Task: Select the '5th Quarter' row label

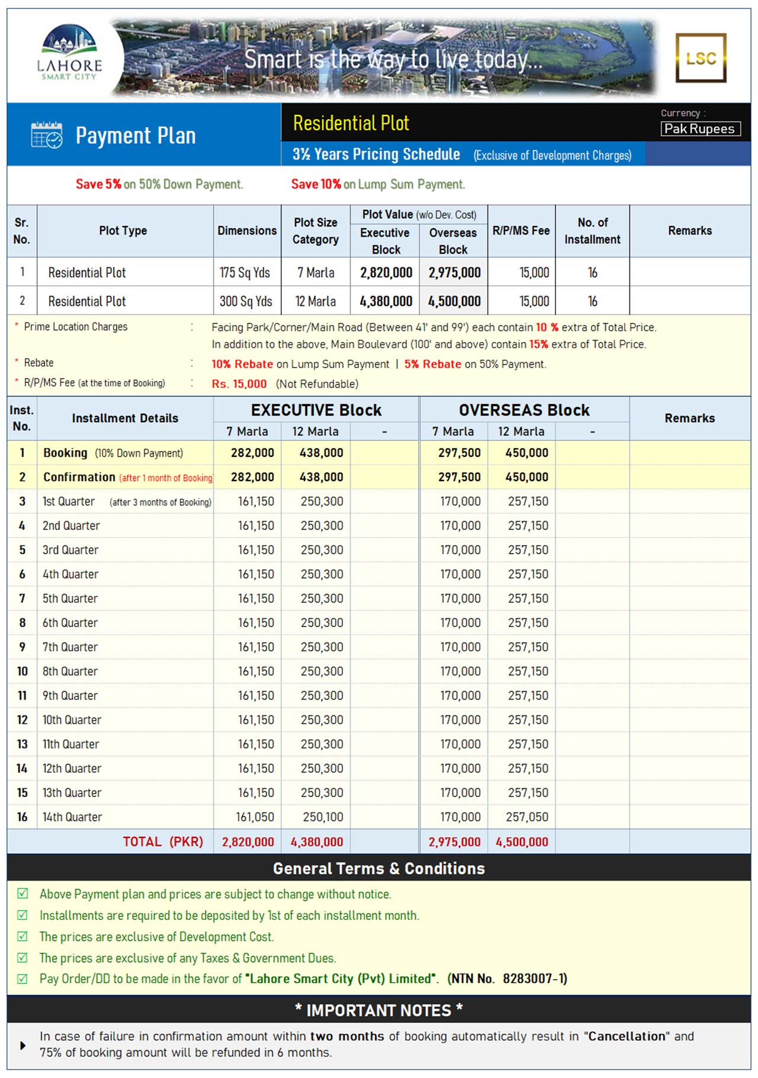Action: (70, 599)
